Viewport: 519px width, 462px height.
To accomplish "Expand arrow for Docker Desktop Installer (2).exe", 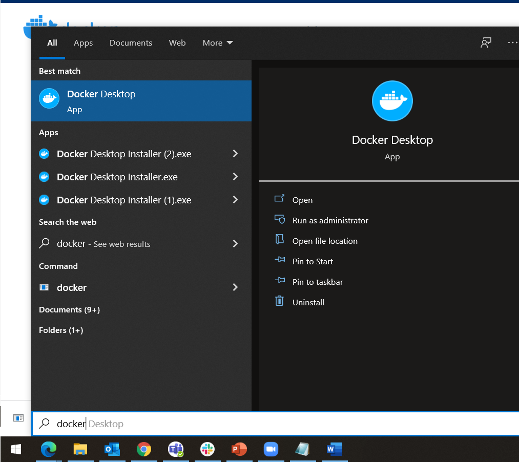I will point(235,154).
